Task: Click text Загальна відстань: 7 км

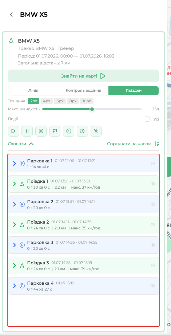Action: pyautogui.click(x=44, y=63)
